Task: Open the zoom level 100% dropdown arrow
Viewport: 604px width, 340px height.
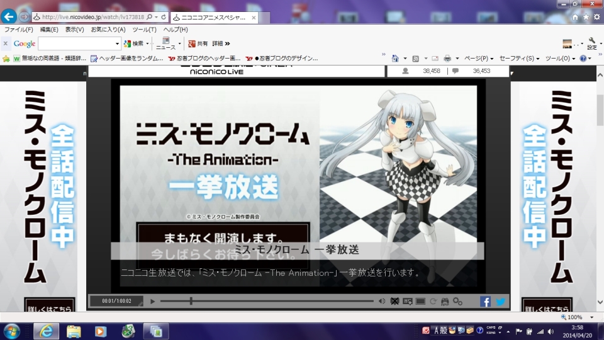Action: point(592,317)
